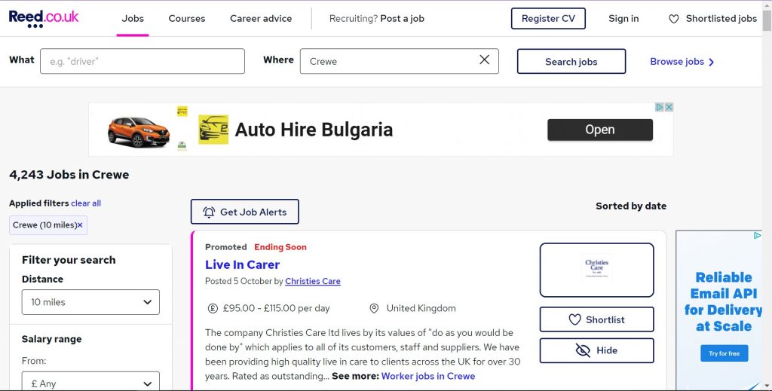Click the pound salary icon on Live In Carer

(212, 308)
